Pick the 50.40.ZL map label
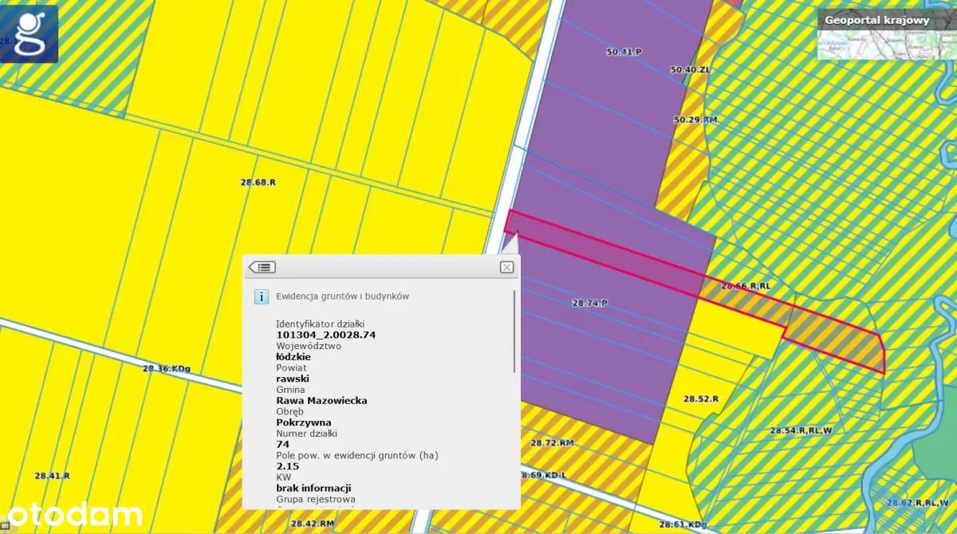Image resolution: width=957 pixels, height=534 pixels. click(x=690, y=70)
